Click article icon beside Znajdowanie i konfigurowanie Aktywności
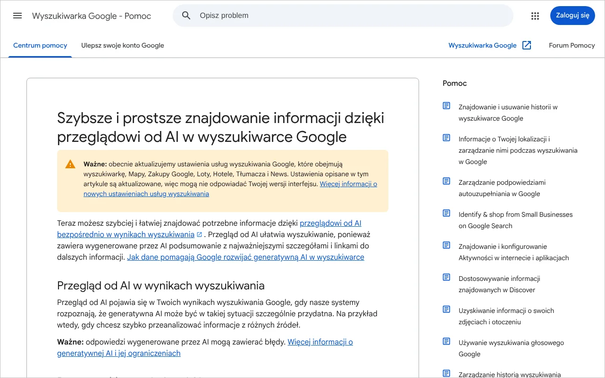 [446, 245]
